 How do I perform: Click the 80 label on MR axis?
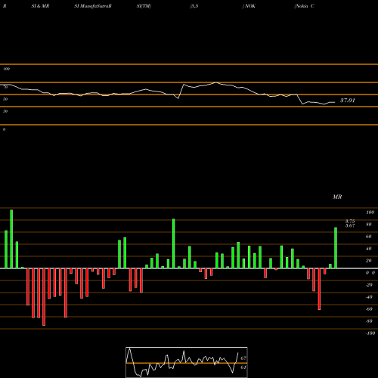click(x=369, y=225)
